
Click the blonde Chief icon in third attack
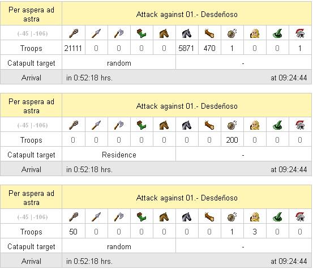pyautogui.click(x=255, y=217)
